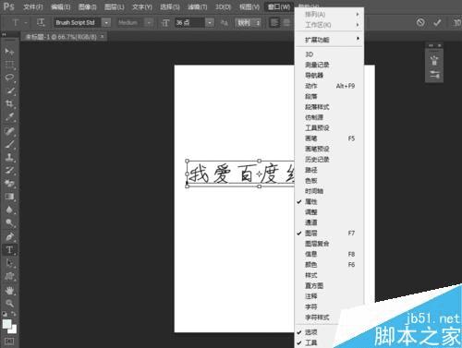The image size is (462, 348).
Task: Open the 编辑(E) menu
Action: [61, 6]
